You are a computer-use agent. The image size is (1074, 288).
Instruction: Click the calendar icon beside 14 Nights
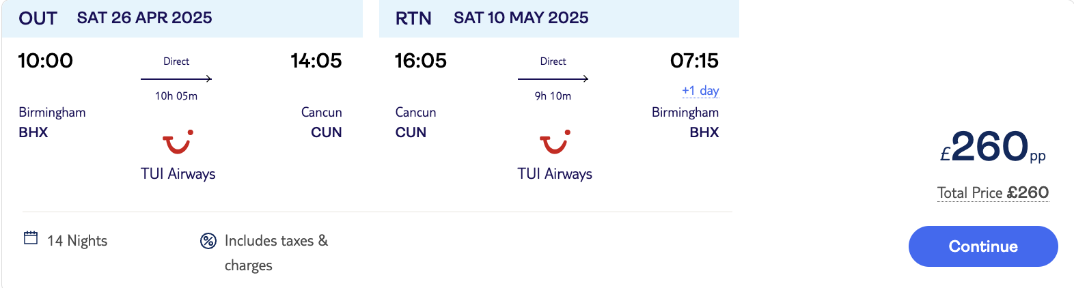pyautogui.click(x=31, y=237)
